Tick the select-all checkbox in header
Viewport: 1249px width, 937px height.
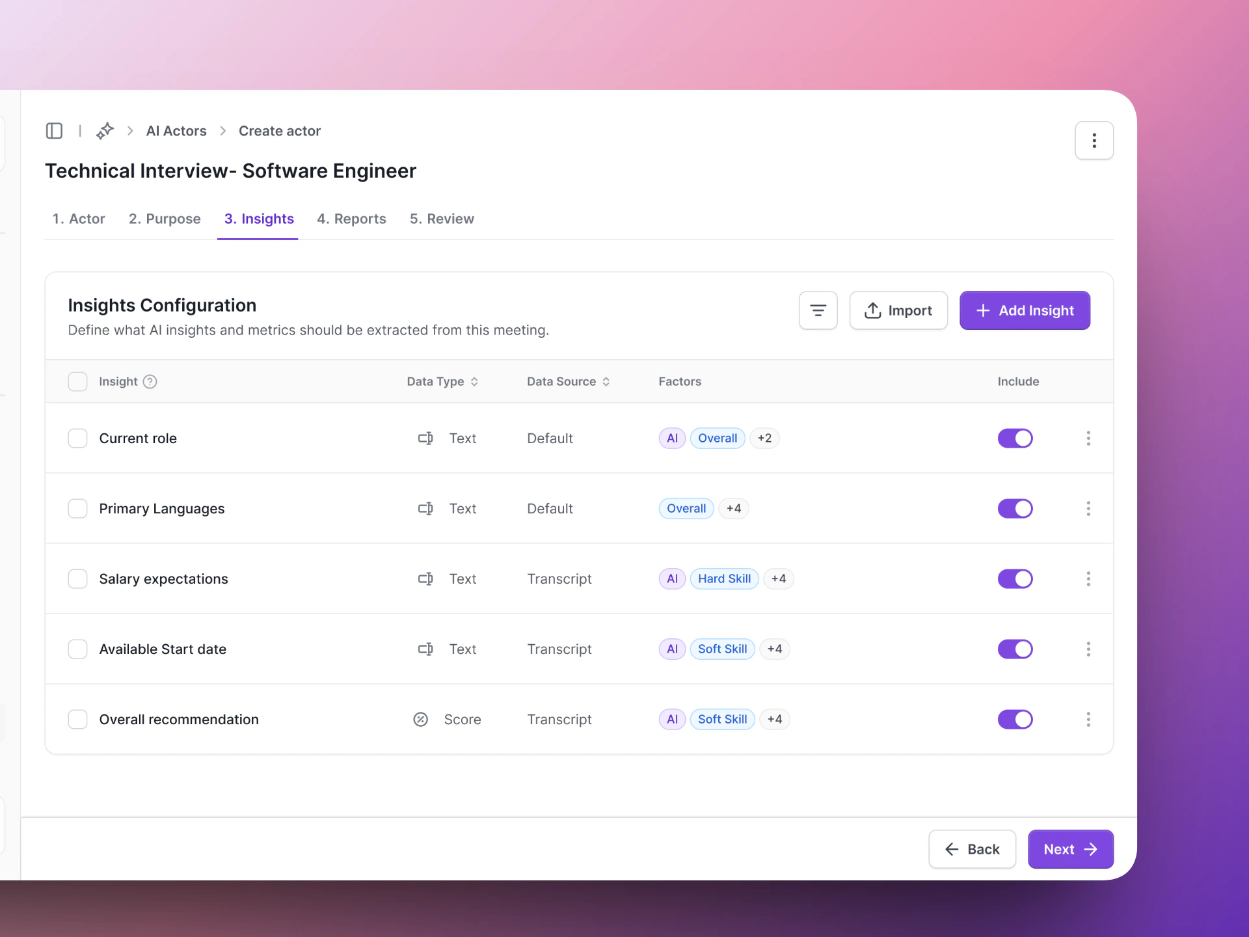pyautogui.click(x=78, y=382)
